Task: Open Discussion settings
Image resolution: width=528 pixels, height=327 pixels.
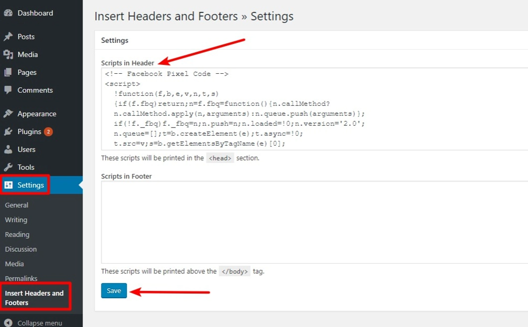Action: [x=20, y=249]
